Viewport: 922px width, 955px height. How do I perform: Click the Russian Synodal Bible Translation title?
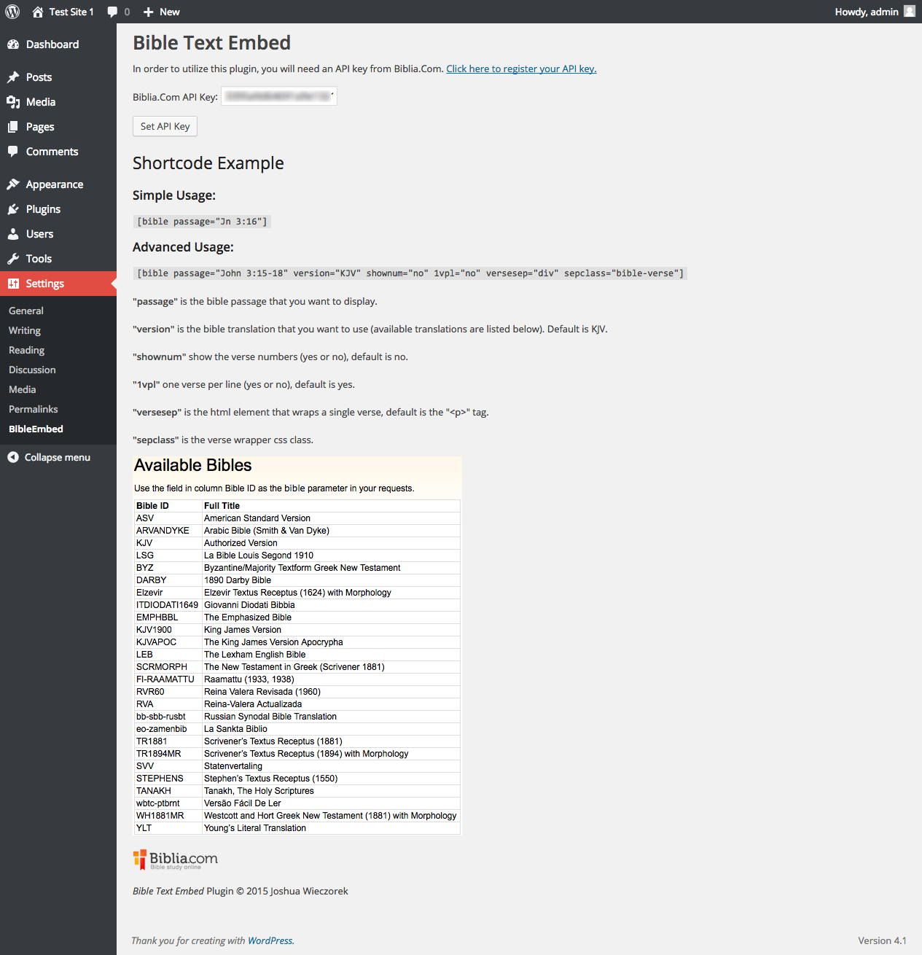coord(270,717)
